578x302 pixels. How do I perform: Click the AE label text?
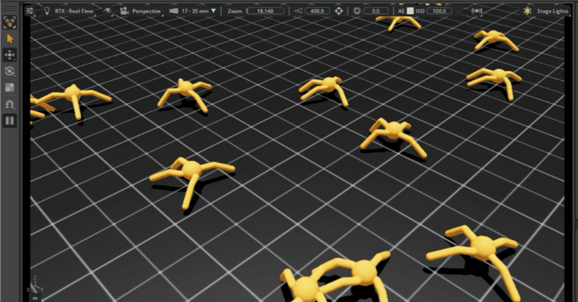[x=401, y=11]
